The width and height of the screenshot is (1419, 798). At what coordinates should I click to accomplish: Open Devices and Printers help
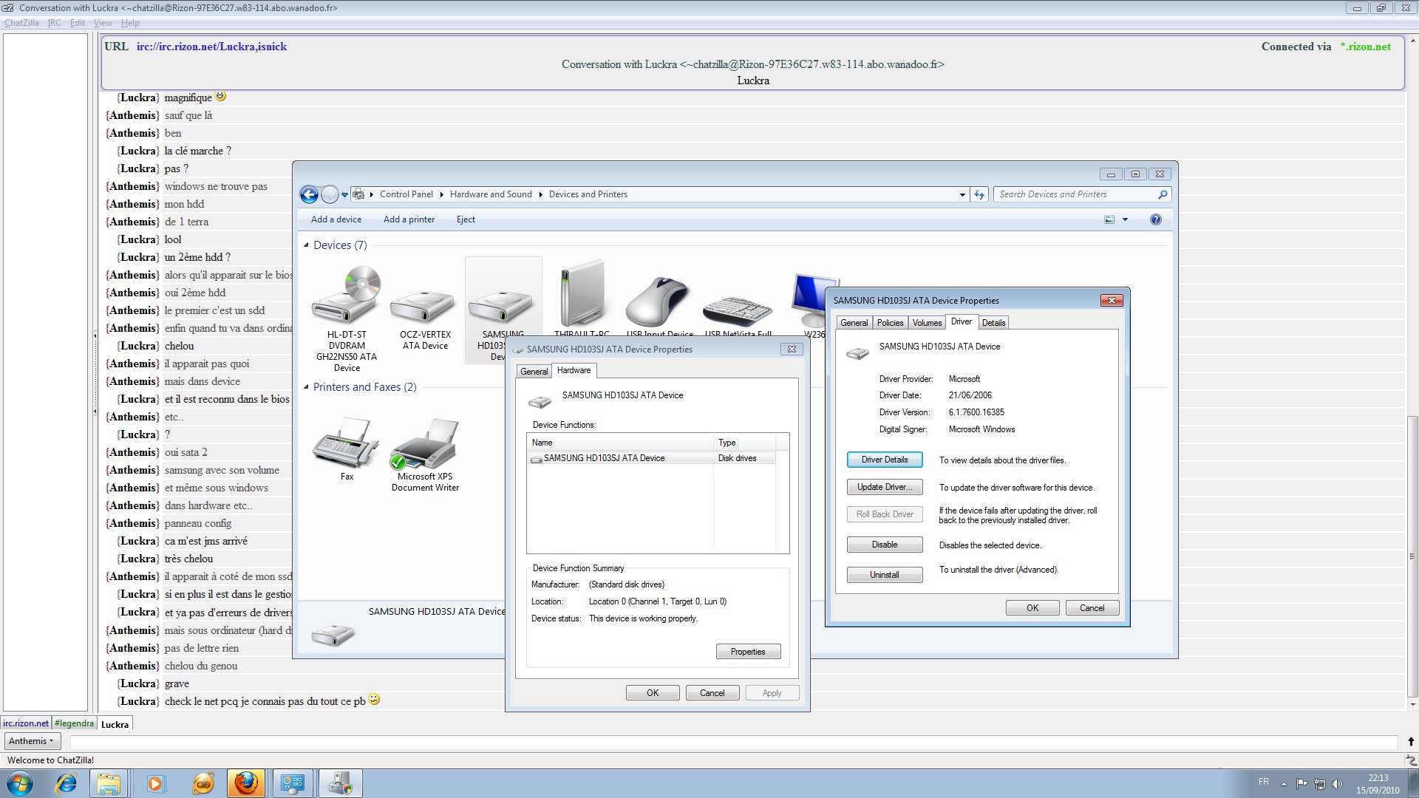[x=1156, y=219]
